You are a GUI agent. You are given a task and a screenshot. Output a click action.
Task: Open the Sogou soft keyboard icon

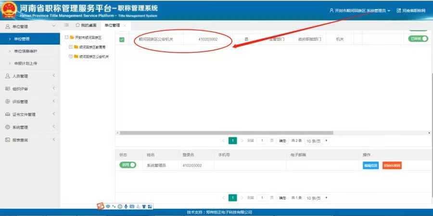pos(132,206)
